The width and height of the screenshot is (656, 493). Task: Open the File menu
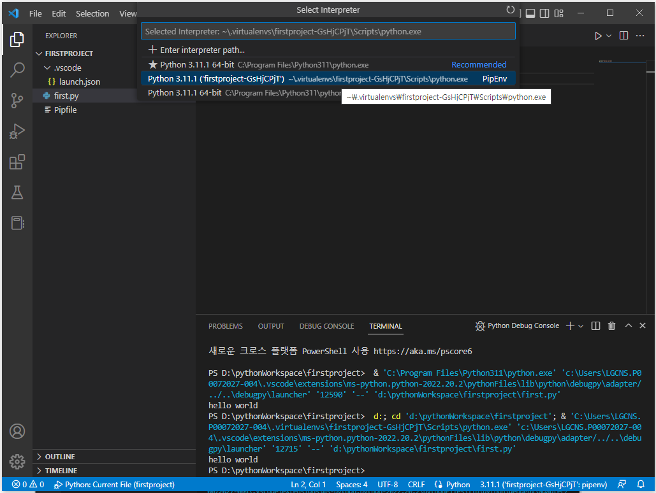[x=36, y=13]
